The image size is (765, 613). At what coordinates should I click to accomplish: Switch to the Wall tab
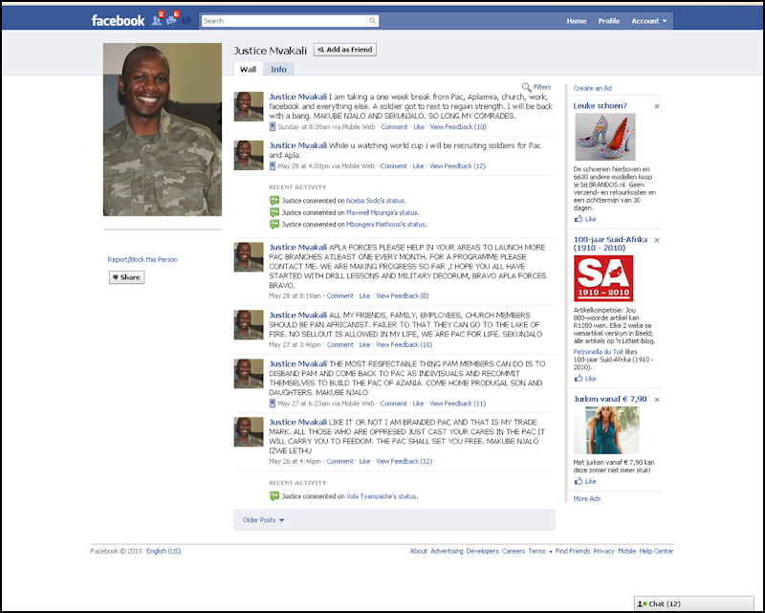248,69
